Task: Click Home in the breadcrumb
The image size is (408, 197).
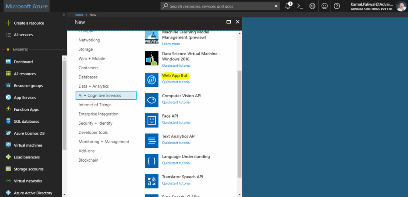Action: click(x=79, y=15)
